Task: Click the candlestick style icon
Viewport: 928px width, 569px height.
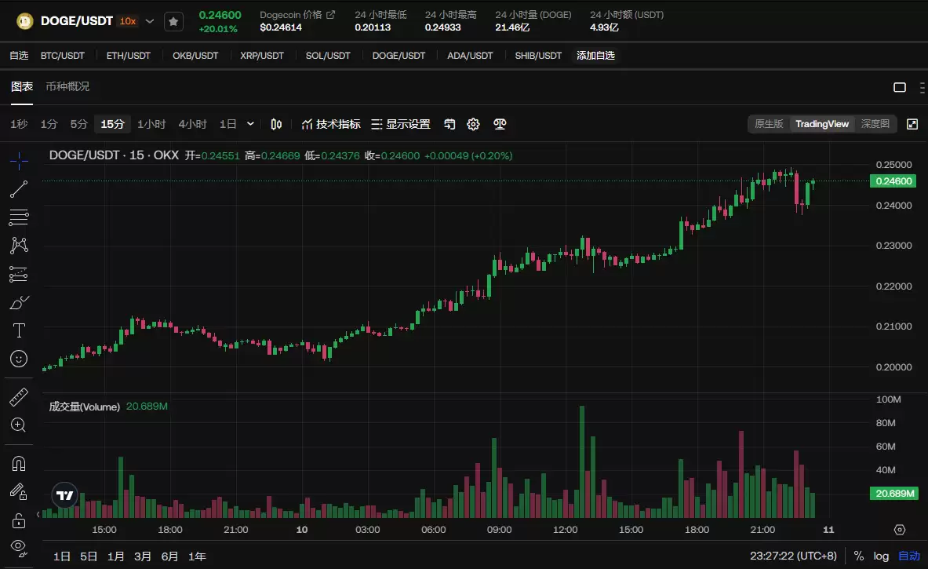Action: 276,124
